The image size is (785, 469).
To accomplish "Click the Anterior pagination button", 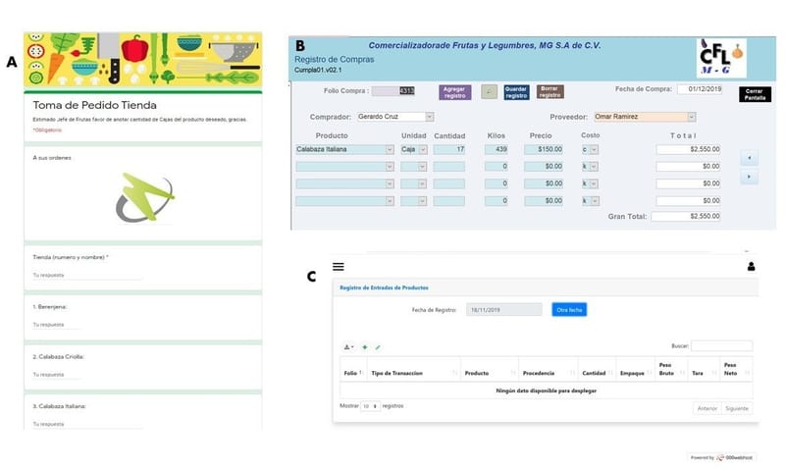I will 707,408.
